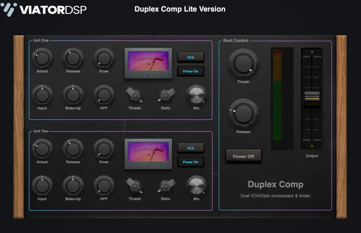Click the Knee knob in Unit One

coord(104,58)
